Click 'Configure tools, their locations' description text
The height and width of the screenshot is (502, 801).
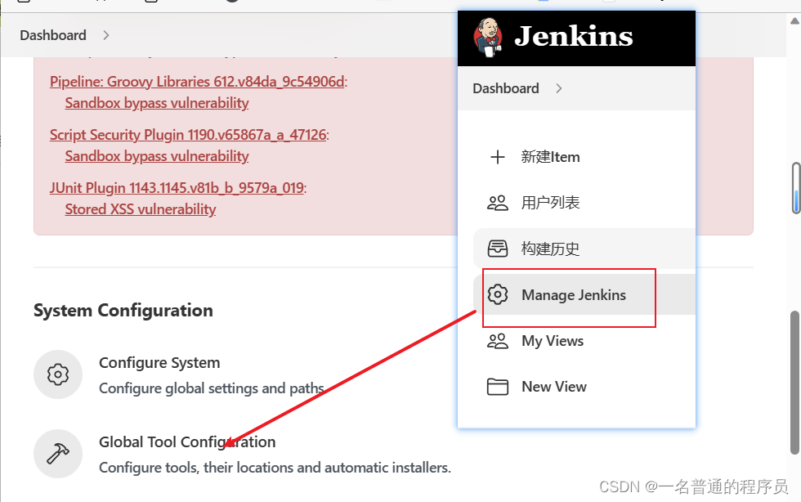point(275,468)
